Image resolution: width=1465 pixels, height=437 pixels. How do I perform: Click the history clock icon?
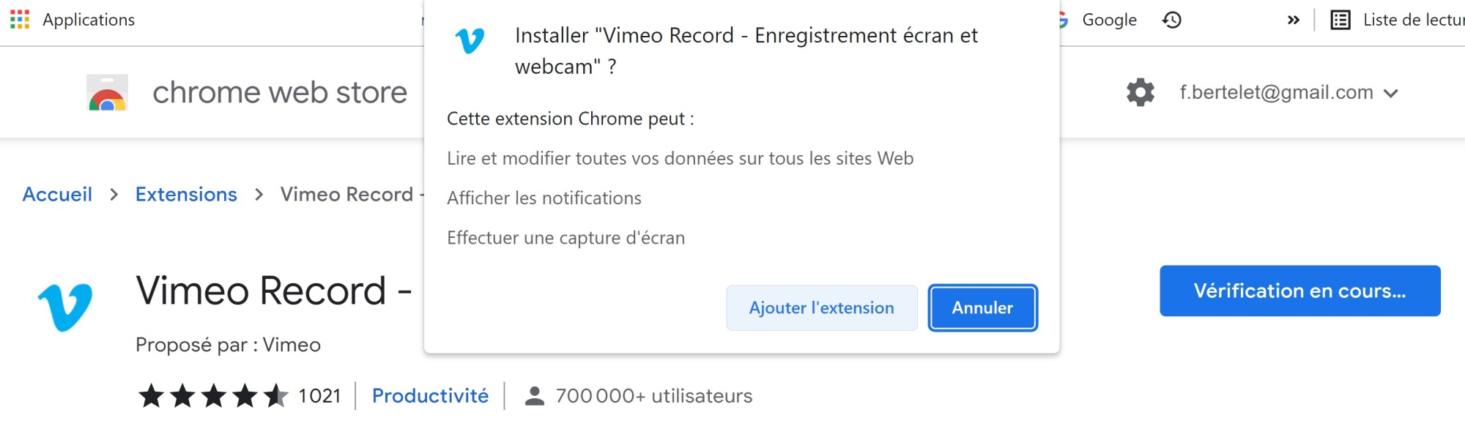pos(1172,20)
